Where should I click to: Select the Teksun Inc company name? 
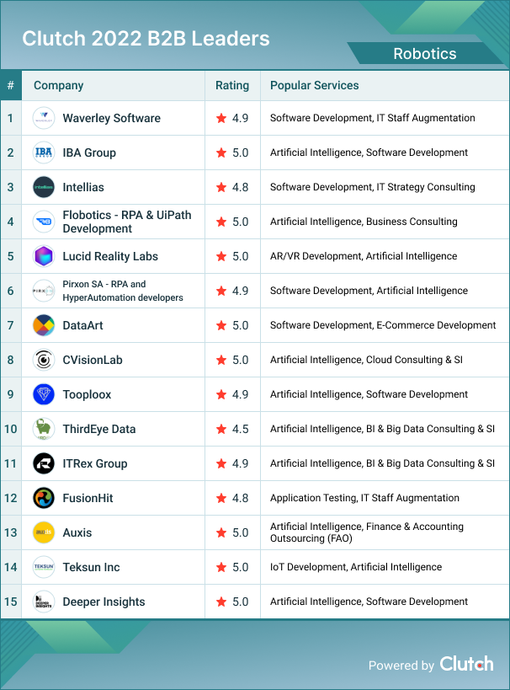pyautogui.click(x=92, y=567)
